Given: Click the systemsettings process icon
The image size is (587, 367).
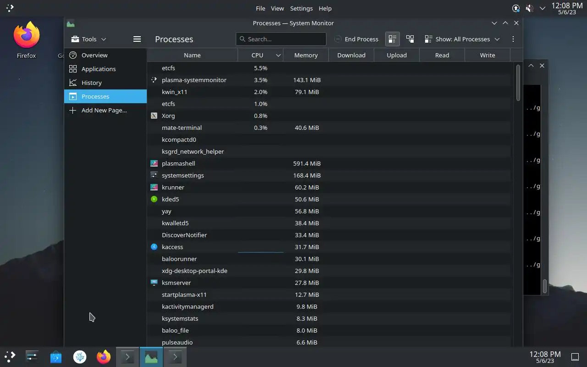Looking at the screenshot, I should click(x=154, y=175).
